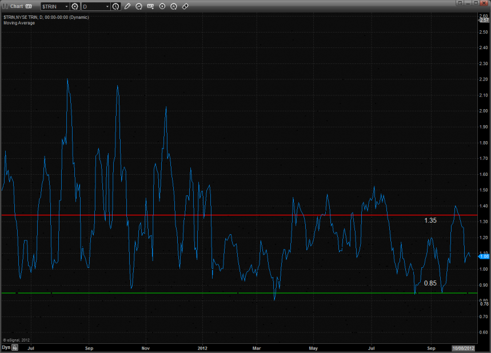Click the badge beside the Chart title
Screen dimensions: 491x353
pos(29,6)
